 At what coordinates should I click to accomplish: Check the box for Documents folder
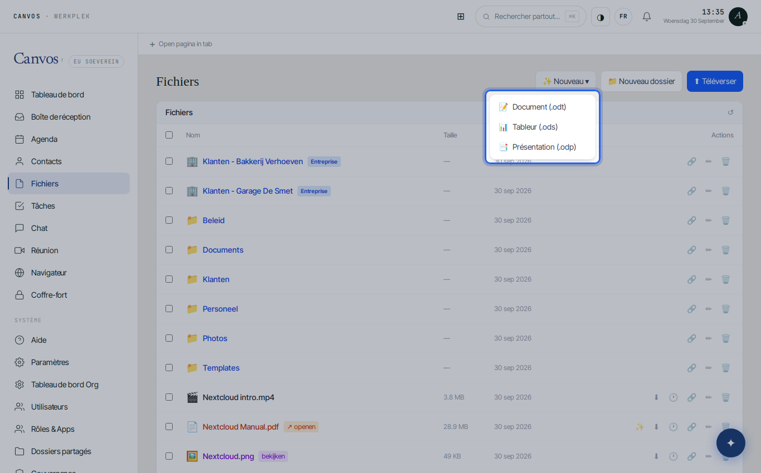pyautogui.click(x=169, y=249)
